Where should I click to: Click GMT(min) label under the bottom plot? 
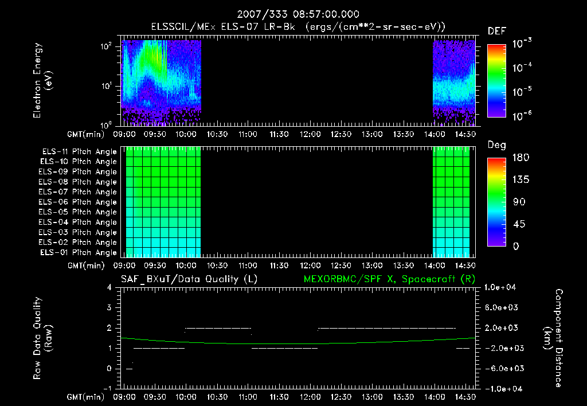[x=86, y=397]
